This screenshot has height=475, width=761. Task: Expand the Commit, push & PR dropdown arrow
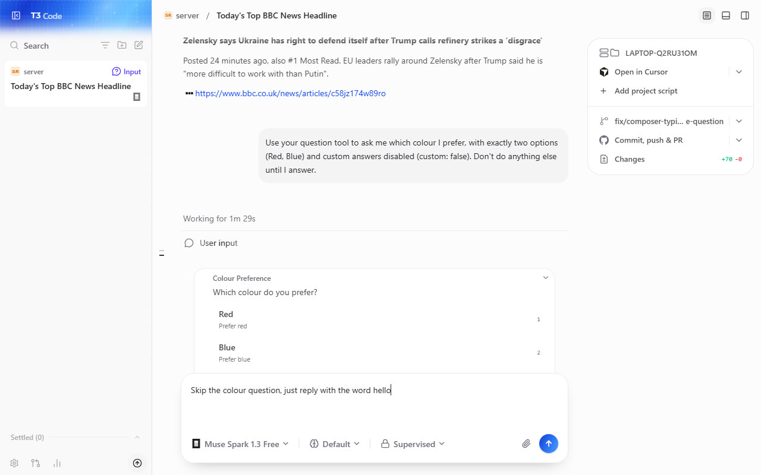[x=739, y=140]
